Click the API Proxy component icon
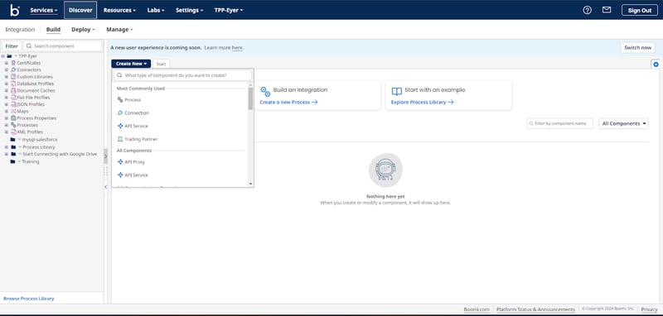 tap(120, 162)
